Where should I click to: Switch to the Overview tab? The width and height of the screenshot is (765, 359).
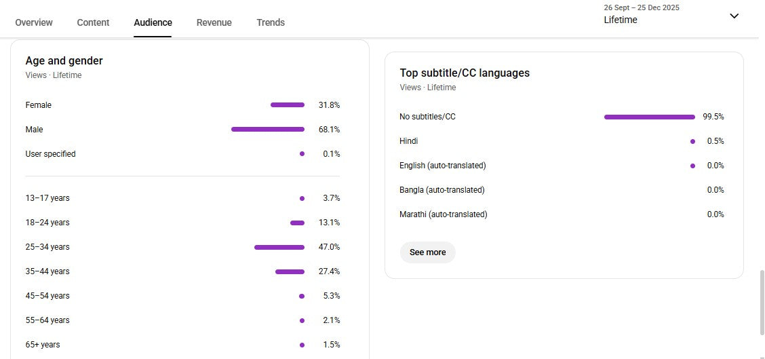click(x=34, y=22)
